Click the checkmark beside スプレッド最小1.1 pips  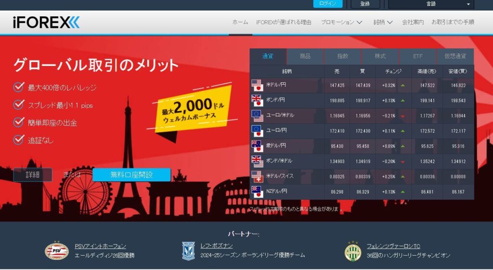coord(19,104)
